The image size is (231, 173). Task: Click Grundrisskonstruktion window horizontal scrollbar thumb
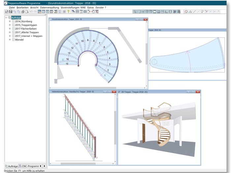97,88
